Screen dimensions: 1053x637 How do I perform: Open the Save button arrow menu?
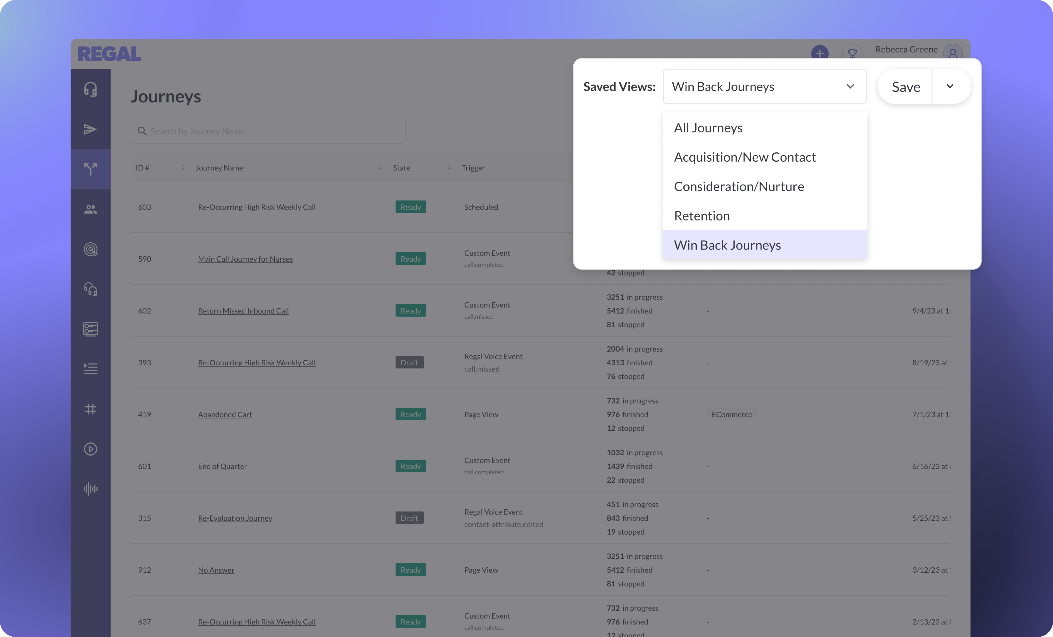point(950,86)
